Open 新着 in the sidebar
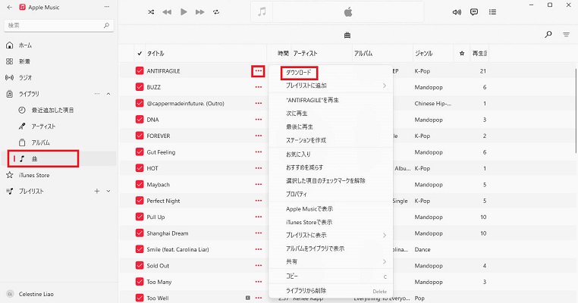This screenshot has height=303, width=578. point(59,61)
